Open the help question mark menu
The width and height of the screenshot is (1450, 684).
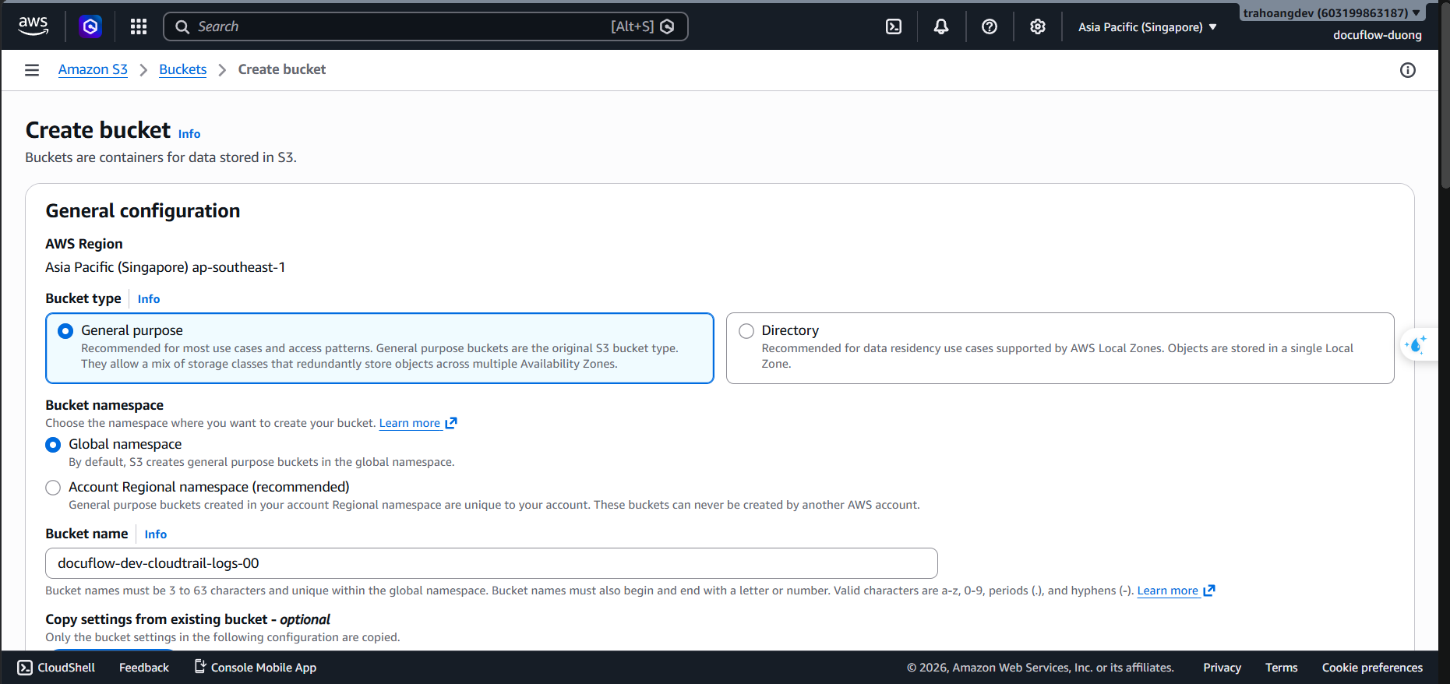tap(990, 26)
